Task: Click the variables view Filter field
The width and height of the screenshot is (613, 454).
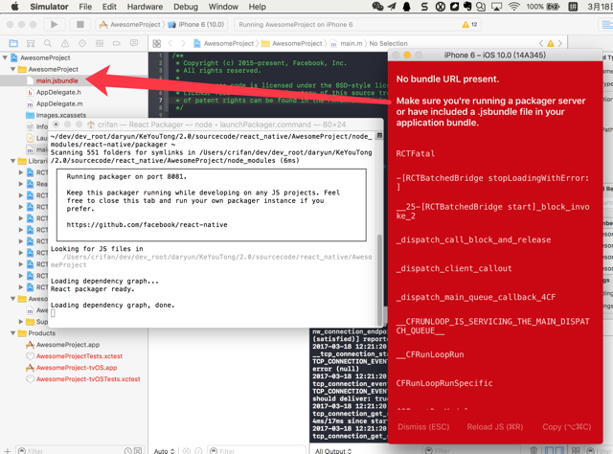Action: (x=256, y=451)
